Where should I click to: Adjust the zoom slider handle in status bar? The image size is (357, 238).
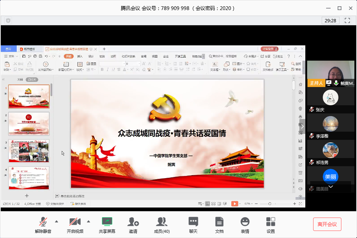(x=270, y=204)
